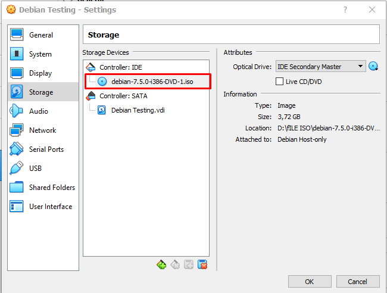Image resolution: width=387 pixels, height=293 pixels.
Task: Click the Serial Ports connector icon
Action: (17, 149)
